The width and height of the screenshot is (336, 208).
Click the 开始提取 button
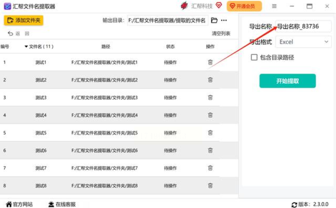(x=287, y=81)
